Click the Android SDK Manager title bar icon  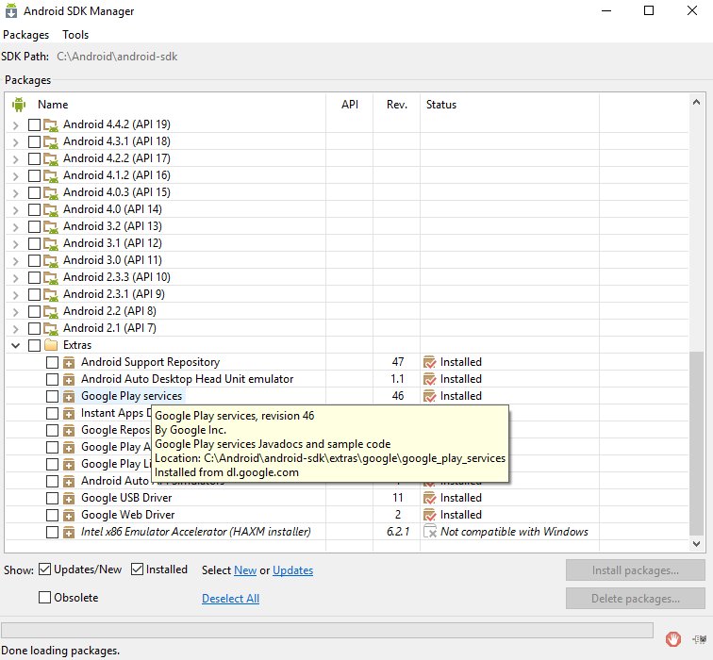click(11, 11)
